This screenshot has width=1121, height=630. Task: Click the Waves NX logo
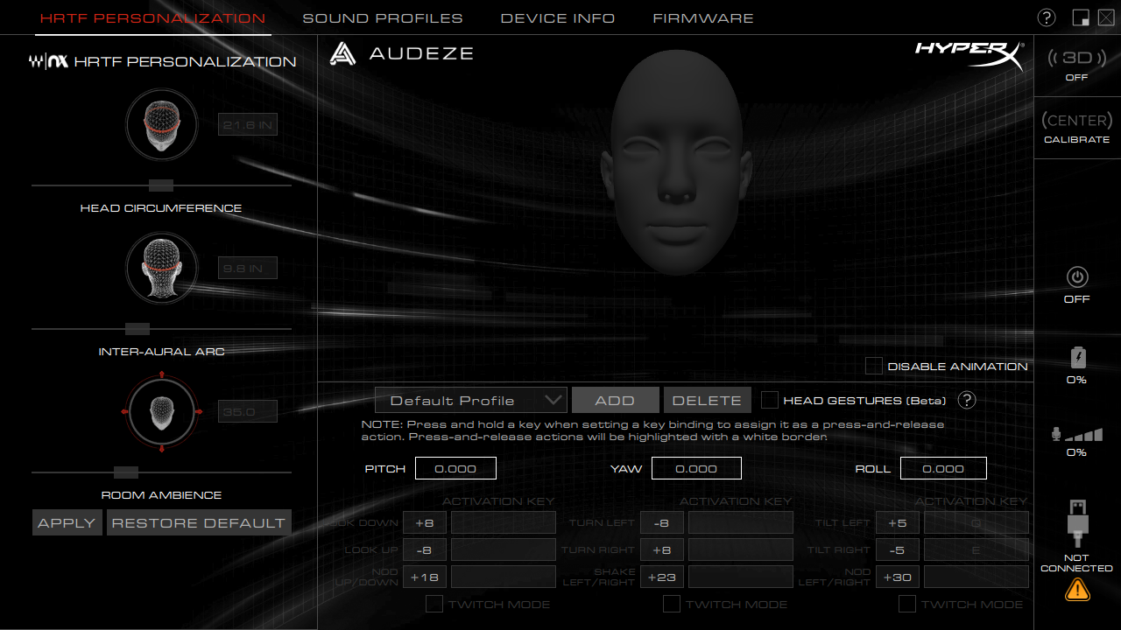point(49,62)
